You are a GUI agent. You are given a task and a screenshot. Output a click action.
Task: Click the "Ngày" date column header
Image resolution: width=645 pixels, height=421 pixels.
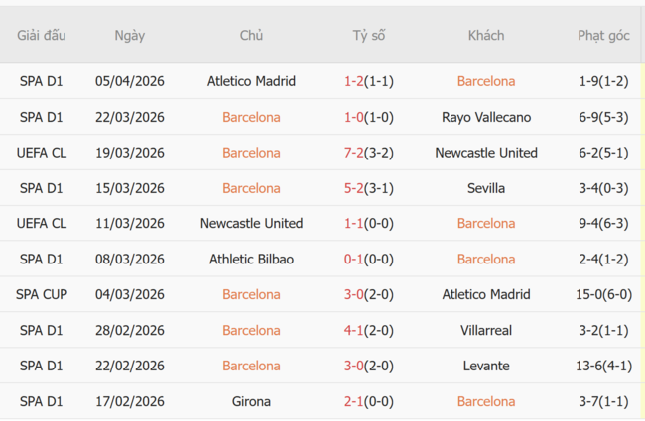[x=129, y=35]
